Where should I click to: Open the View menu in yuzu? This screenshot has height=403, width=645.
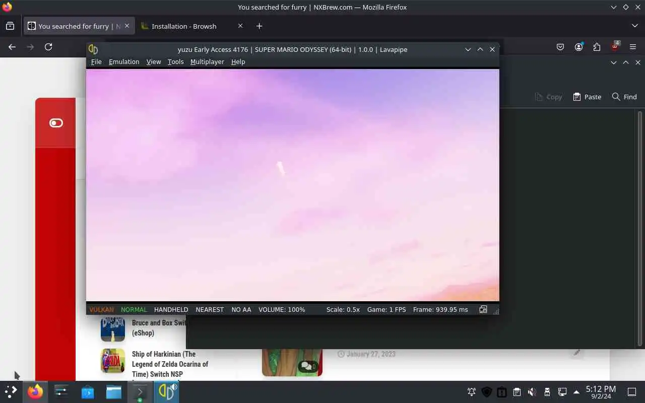pyautogui.click(x=154, y=61)
